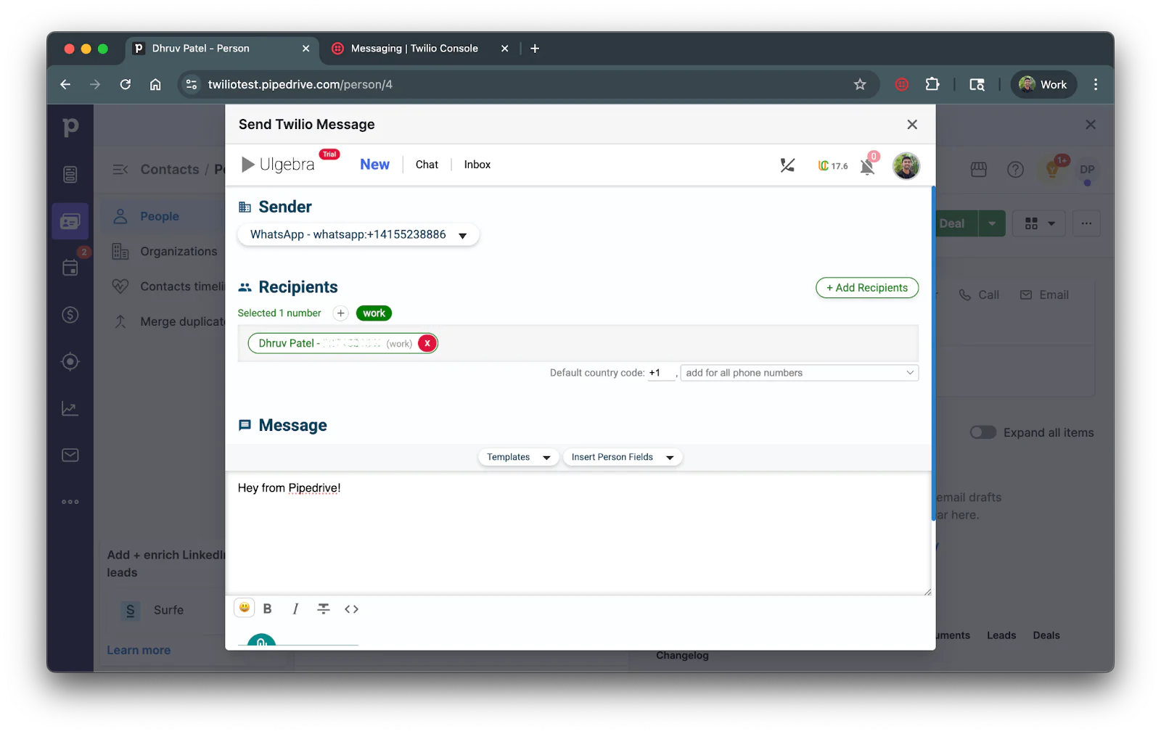Apply bold formatting to message text
Viewport: 1161px width, 734px height.
(268, 609)
